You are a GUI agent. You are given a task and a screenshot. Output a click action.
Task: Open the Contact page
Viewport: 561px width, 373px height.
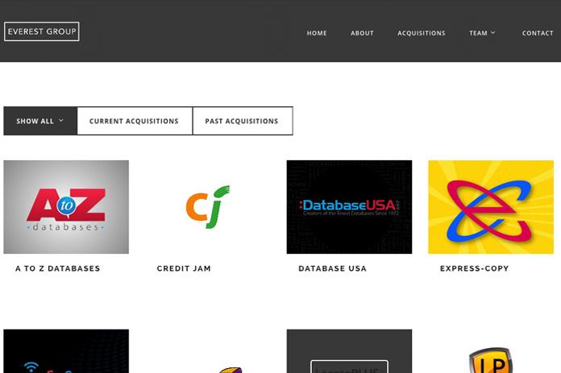click(538, 33)
